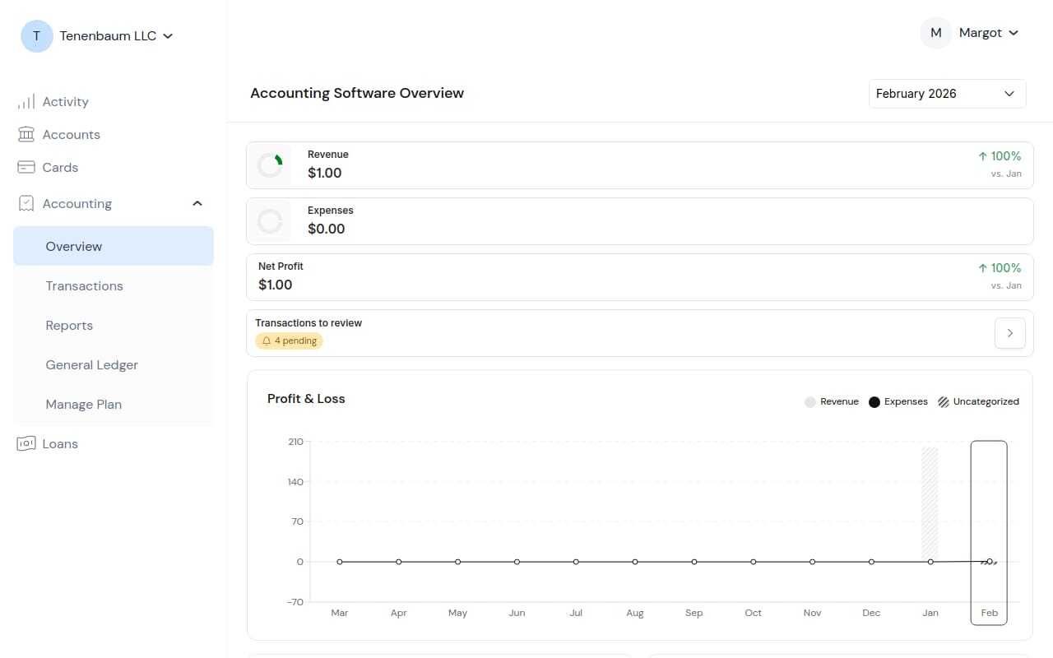Click the Revenue donut chart icon
1053x658 pixels.
pos(270,165)
